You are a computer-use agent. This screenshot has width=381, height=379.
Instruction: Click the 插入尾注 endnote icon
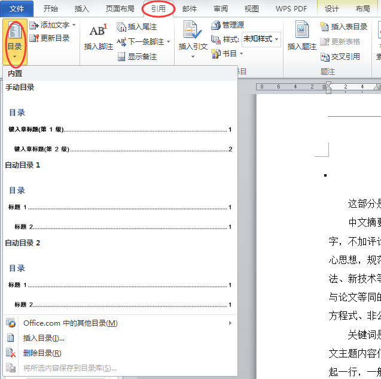pos(122,27)
